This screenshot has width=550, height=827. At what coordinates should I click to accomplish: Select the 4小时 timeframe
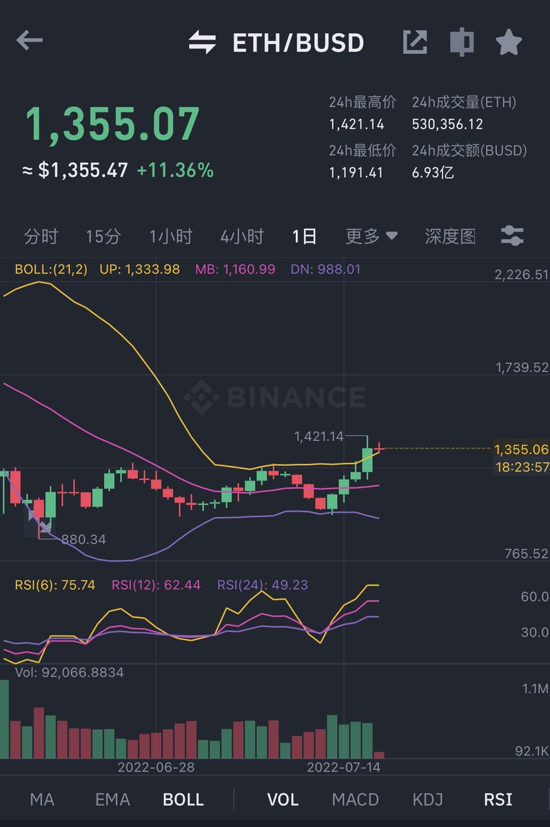pos(242,236)
